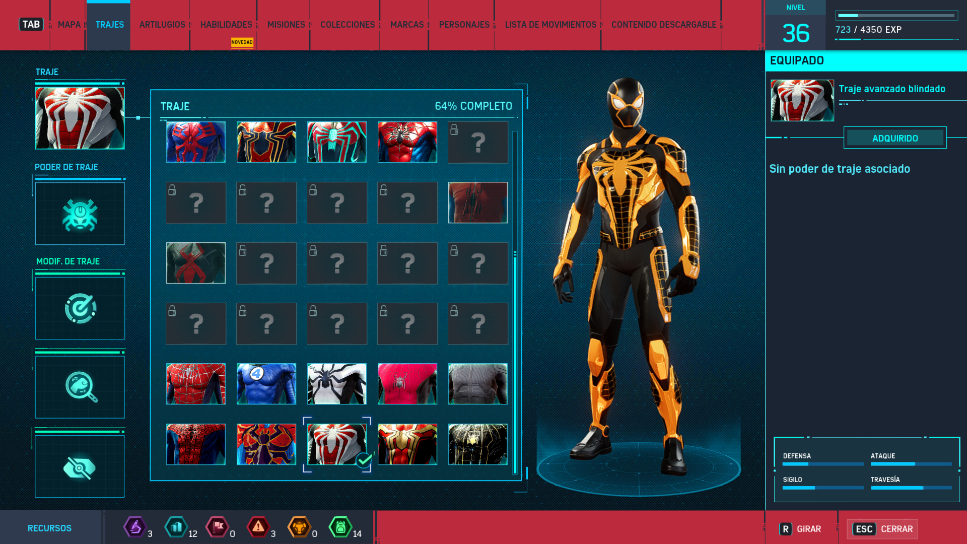The height and width of the screenshot is (544, 967).
Task: Click the purple research token resource icon
Action: pos(134,527)
